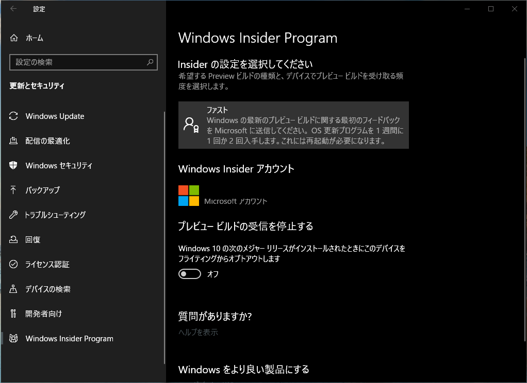Open デバイスの検索 in sidebar
The width and height of the screenshot is (527, 383).
click(x=48, y=289)
